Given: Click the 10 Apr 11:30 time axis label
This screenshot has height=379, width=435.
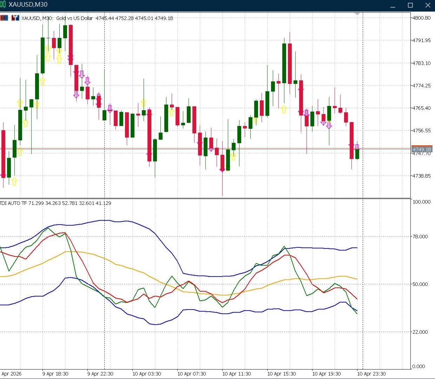Looking at the screenshot, I should click(236, 374).
